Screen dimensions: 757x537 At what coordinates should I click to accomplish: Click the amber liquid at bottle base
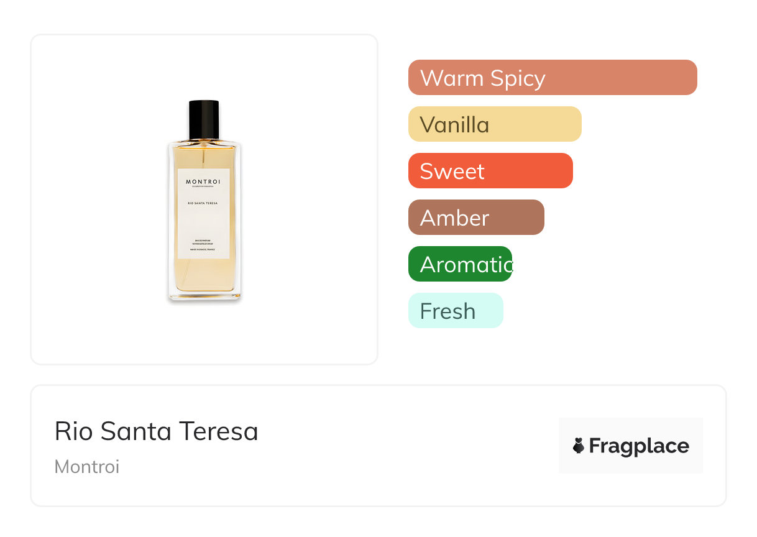point(204,278)
